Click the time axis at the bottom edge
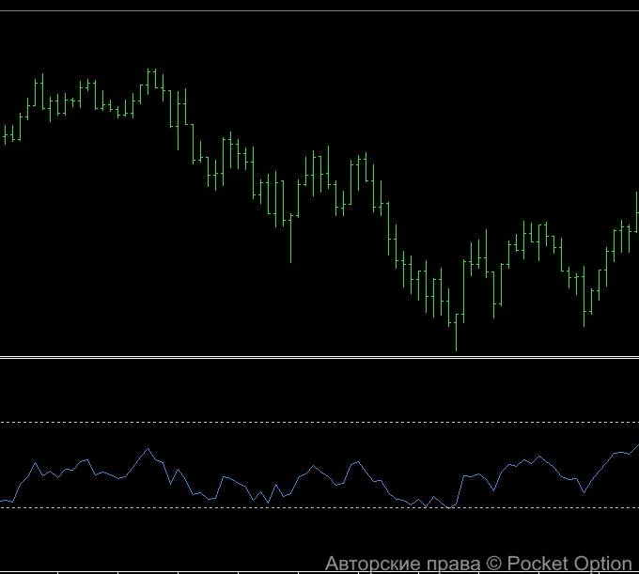The height and width of the screenshot is (574, 639). [188, 570]
